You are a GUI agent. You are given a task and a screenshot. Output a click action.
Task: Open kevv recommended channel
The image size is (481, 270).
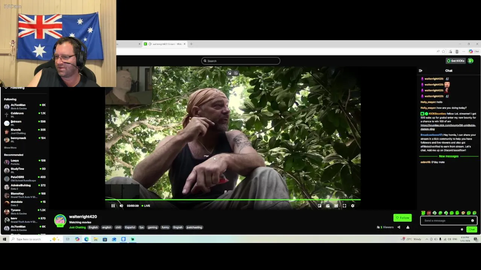tap(25, 220)
